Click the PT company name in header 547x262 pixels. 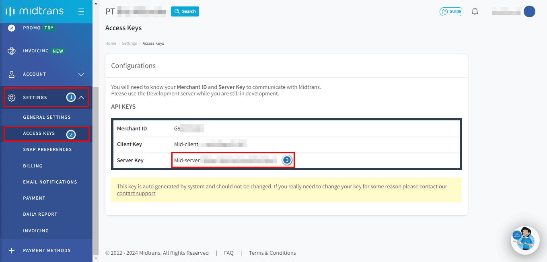click(x=136, y=12)
